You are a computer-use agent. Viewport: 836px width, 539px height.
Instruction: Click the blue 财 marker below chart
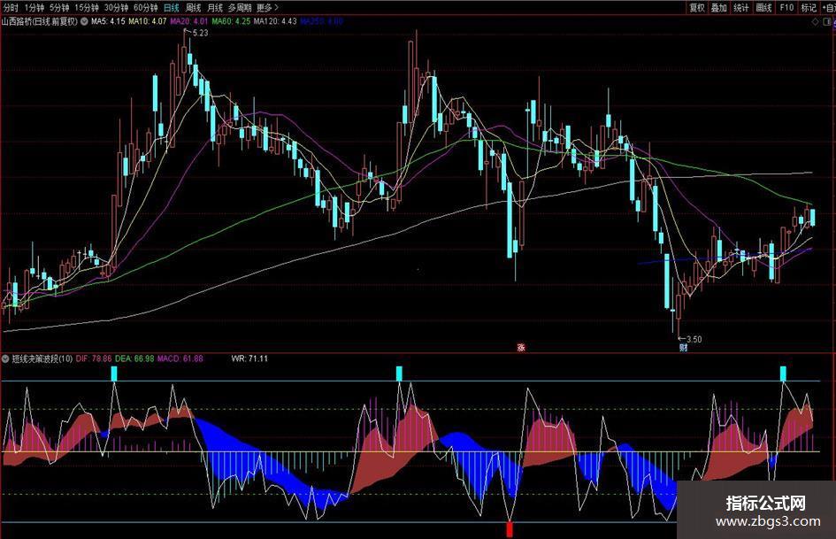tap(683, 348)
